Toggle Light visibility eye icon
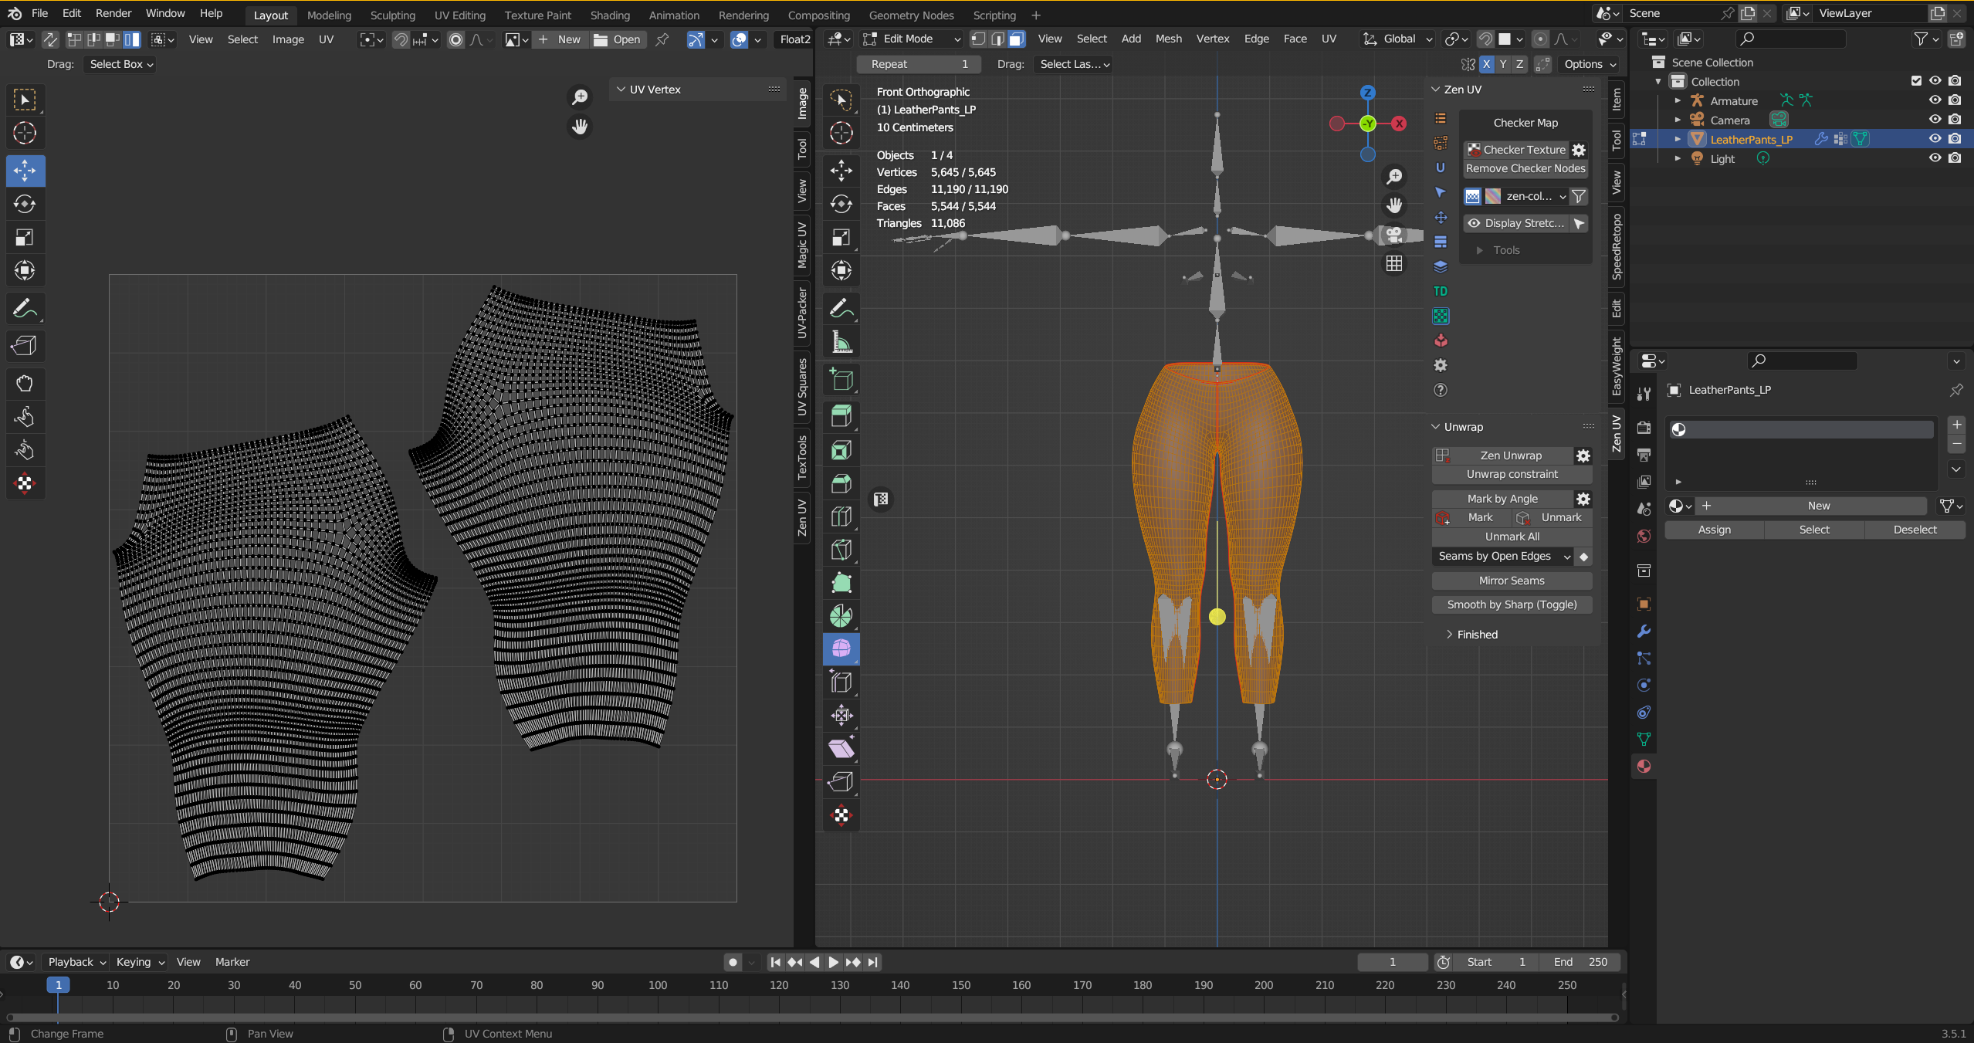Image resolution: width=1974 pixels, height=1043 pixels. [1935, 158]
